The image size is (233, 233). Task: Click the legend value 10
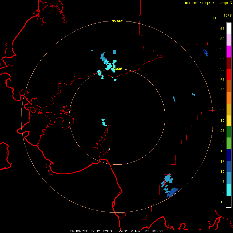222,171
